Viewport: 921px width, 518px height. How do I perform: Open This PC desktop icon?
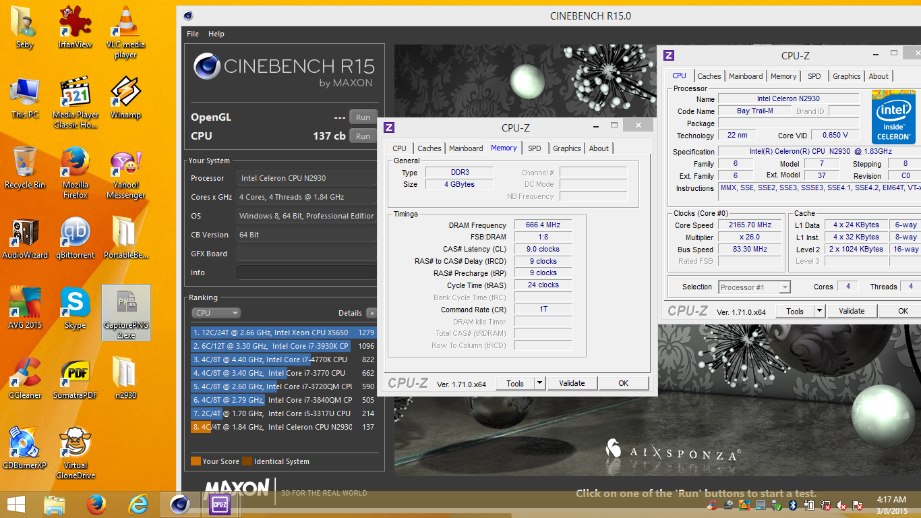tap(24, 98)
